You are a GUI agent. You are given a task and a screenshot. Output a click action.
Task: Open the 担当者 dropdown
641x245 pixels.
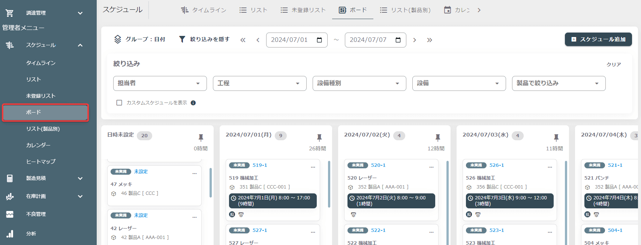pyautogui.click(x=160, y=83)
